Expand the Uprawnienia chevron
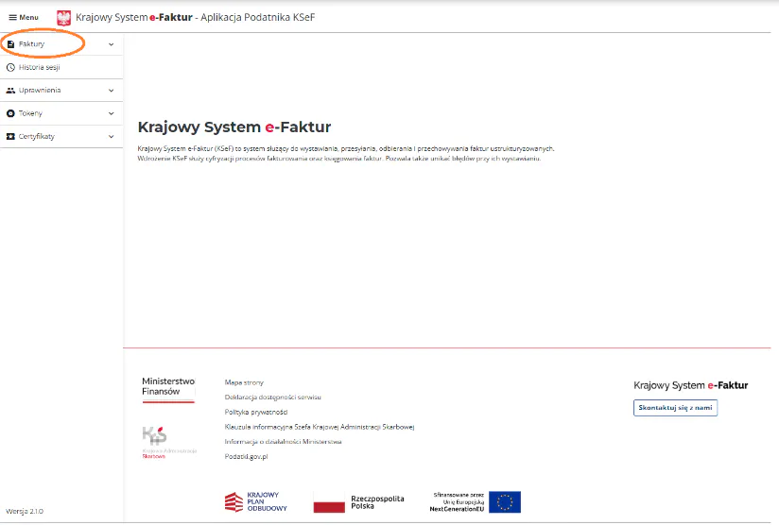The height and width of the screenshot is (525, 779). tap(112, 91)
